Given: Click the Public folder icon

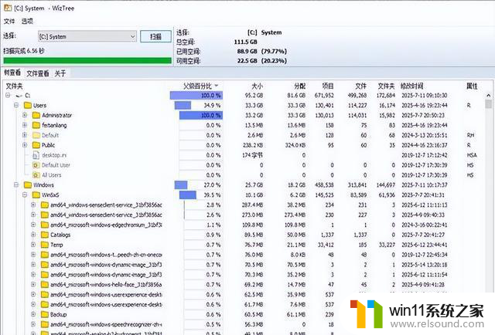Looking at the screenshot, I should tap(36, 145).
